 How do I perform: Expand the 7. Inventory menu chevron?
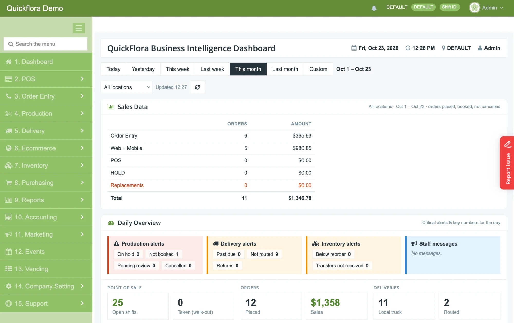point(82,165)
